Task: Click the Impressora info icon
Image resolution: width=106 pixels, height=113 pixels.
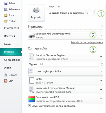Action: (102, 26)
